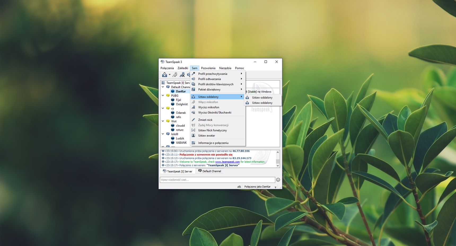Image resolution: width=456 pixels, height=246 pixels.
Task: Toggle Wycisz Głośniki/Słuchawki menu entry
Action: tap(218, 113)
